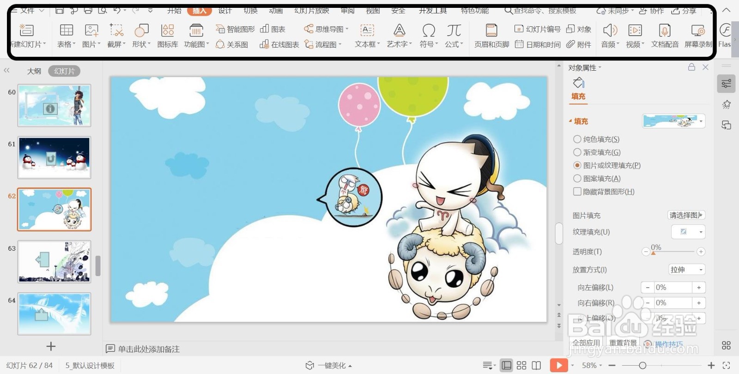The image size is (739, 374).
Task: Increase 向左偏移 offset with plus
Action: point(699,287)
